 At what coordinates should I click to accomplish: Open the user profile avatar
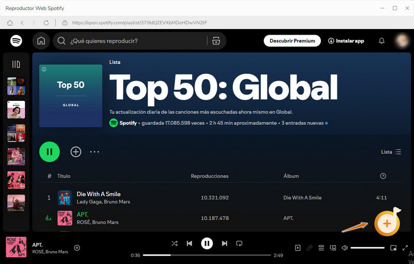point(402,41)
